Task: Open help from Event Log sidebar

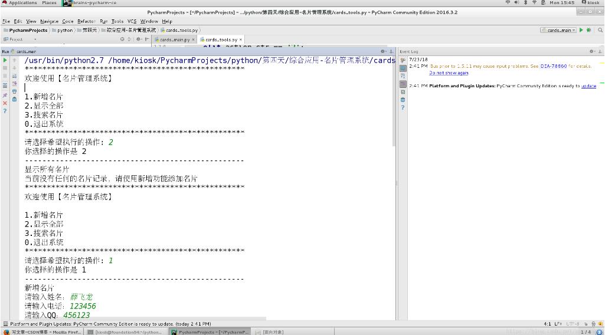Action: coord(403,107)
